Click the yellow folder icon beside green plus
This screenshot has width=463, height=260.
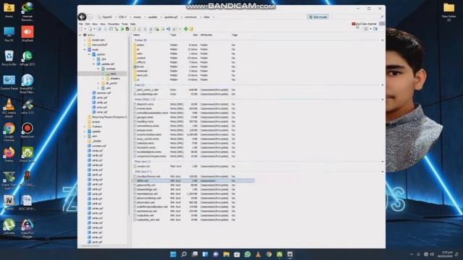191,29
